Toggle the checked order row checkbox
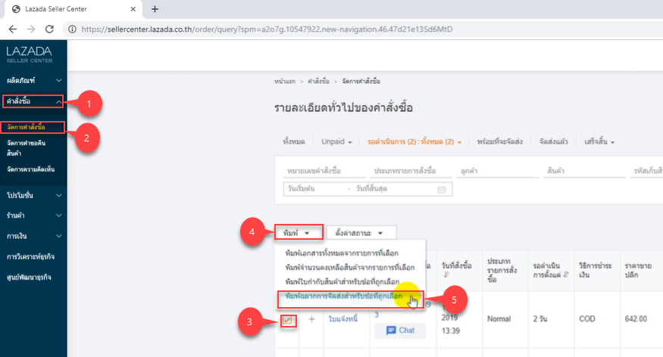Screen dimensions: 663x357 click(288, 321)
